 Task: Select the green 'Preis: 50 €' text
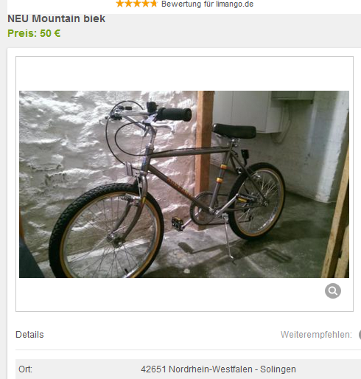click(34, 33)
